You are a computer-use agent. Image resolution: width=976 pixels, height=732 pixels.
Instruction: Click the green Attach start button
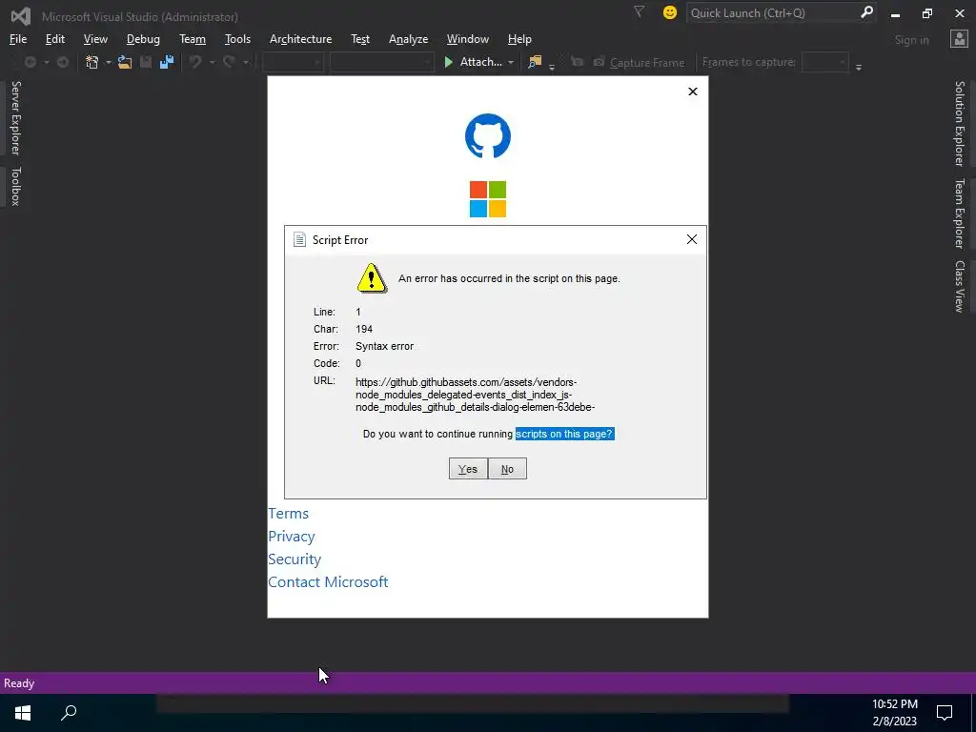[x=473, y=62]
